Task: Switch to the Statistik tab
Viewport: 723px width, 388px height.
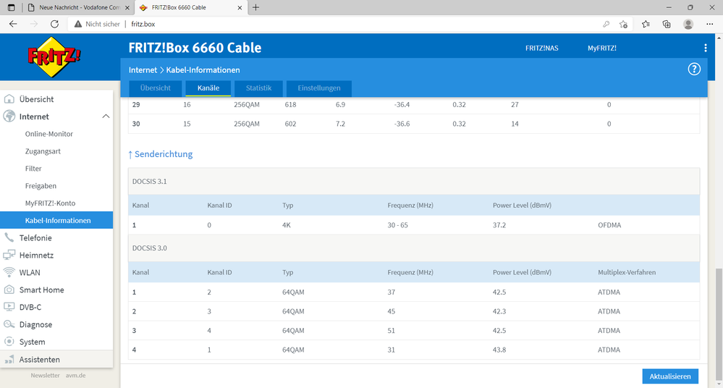Action: pyautogui.click(x=258, y=88)
